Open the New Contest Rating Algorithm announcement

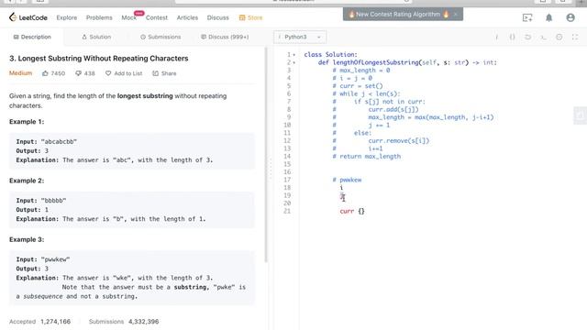tap(398, 15)
